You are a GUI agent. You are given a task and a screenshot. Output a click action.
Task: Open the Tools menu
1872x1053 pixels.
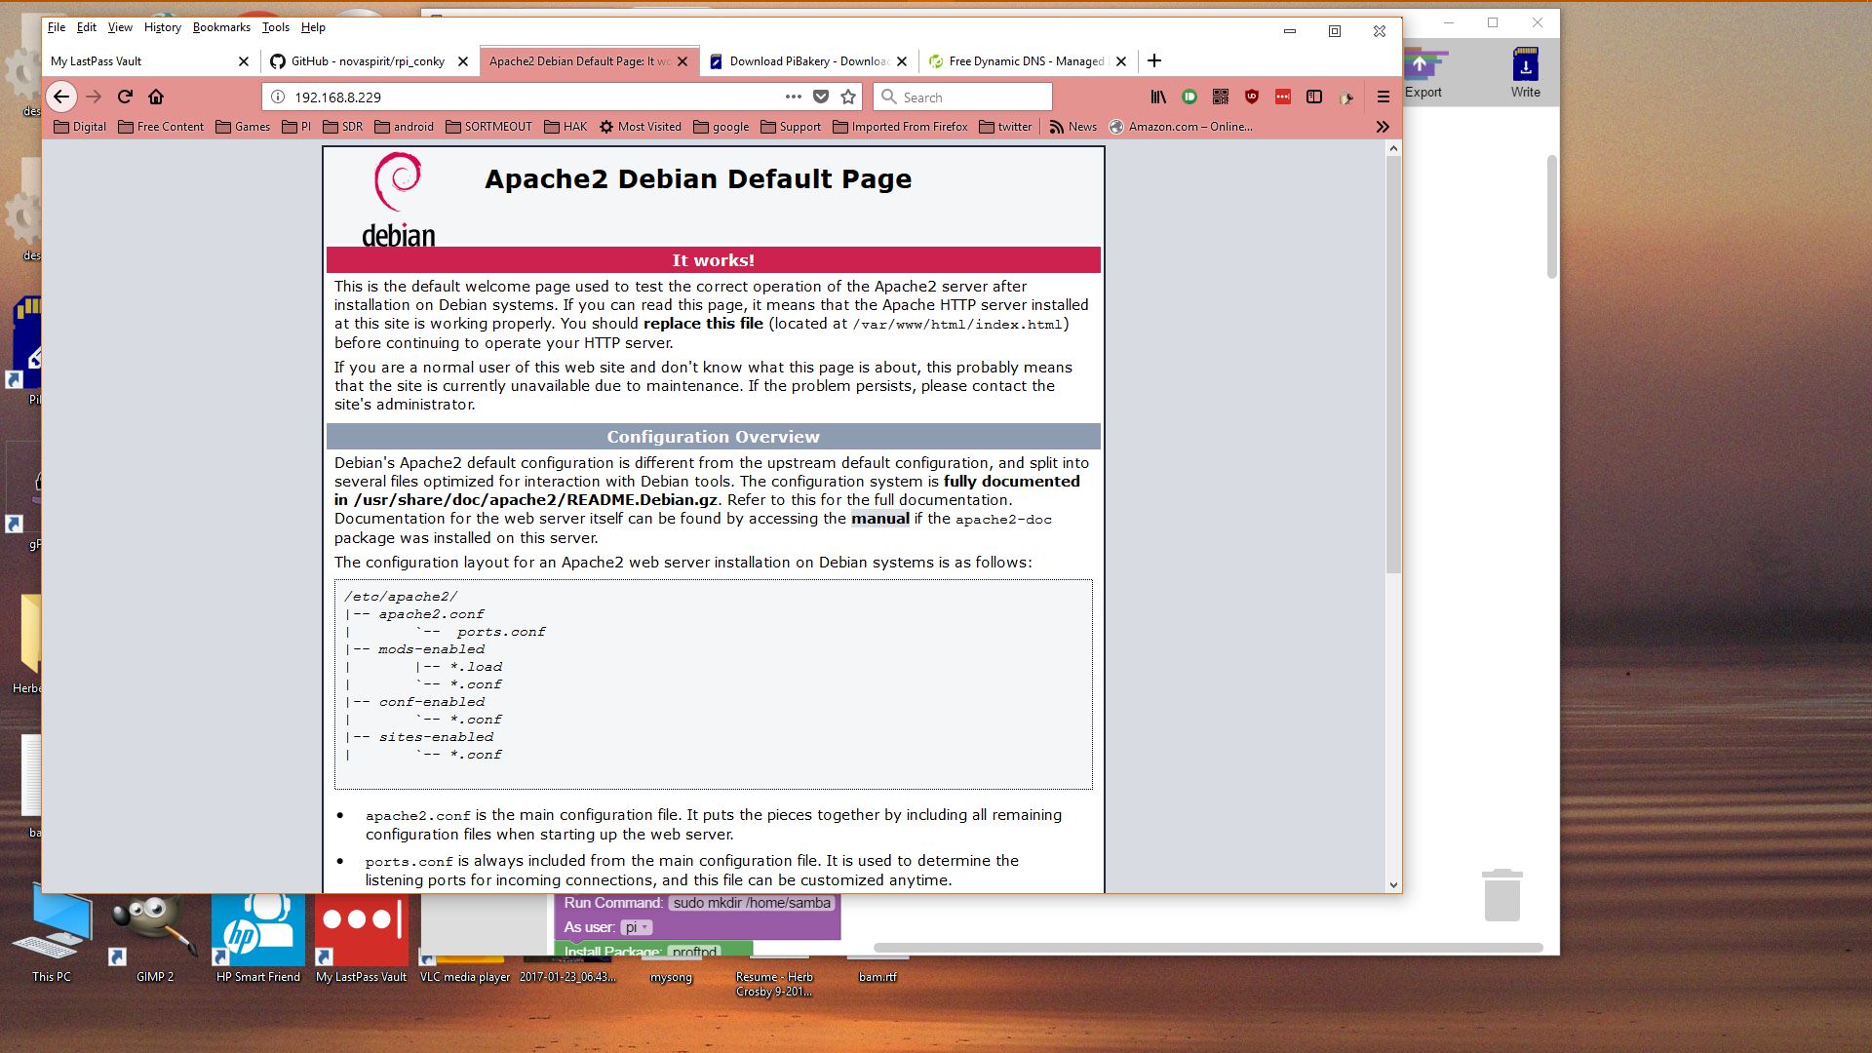pos(276,27)
